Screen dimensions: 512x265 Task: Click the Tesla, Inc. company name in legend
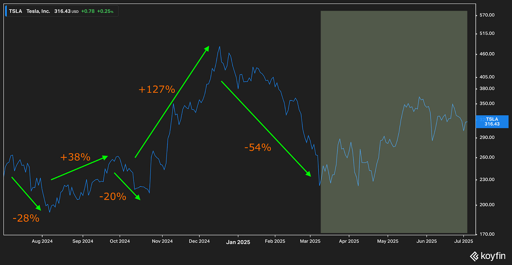coord(38,11)
